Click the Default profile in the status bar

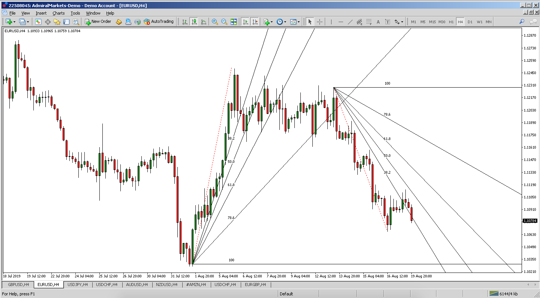click(286, 294)
